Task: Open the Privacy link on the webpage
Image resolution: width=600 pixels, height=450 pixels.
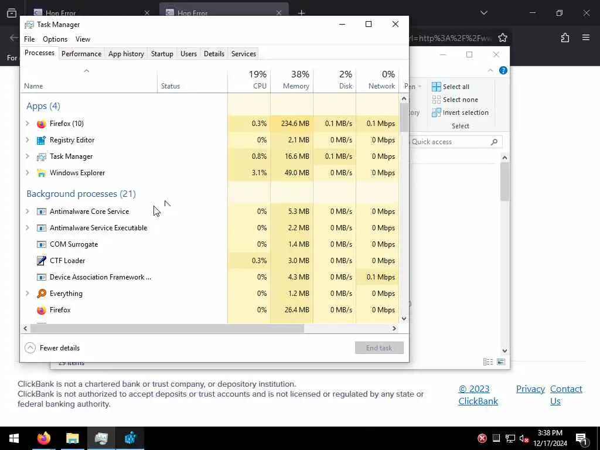Action: 530,389
